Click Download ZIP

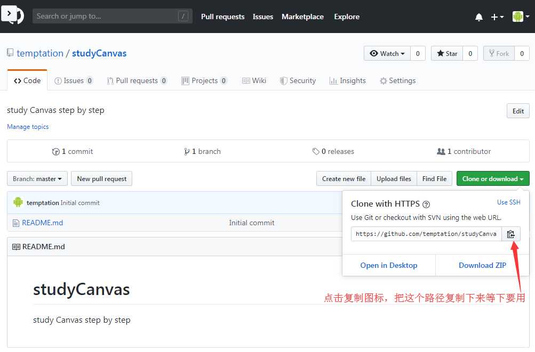[x=482, y=265]
